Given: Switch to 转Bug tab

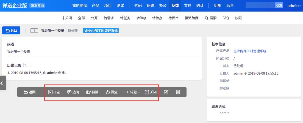Looking at the screenshot, I should pyautogui.click(x=141, y=18).
